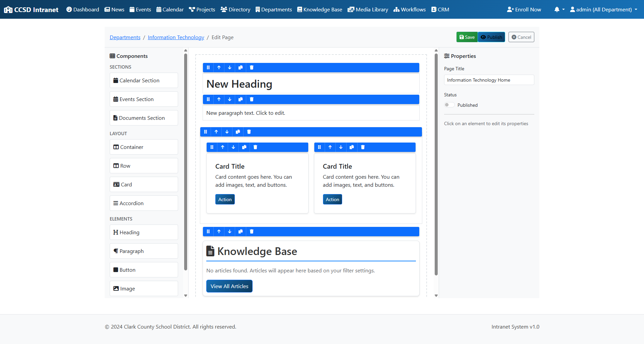Duplicate the New Heading block

click(240, 68)
